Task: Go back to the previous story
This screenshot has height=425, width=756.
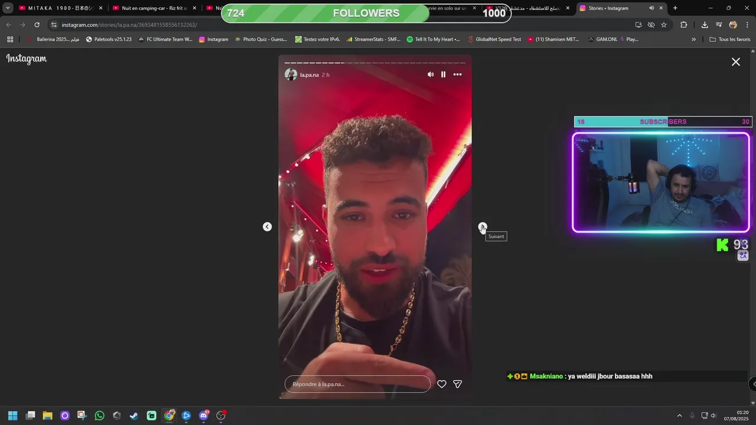Action: tap(267, 227)
